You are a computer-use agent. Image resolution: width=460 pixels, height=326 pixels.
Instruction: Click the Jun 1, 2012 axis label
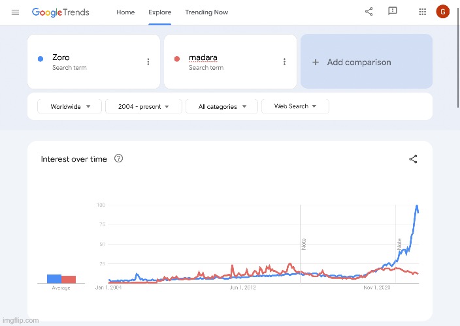pos(243,288)
